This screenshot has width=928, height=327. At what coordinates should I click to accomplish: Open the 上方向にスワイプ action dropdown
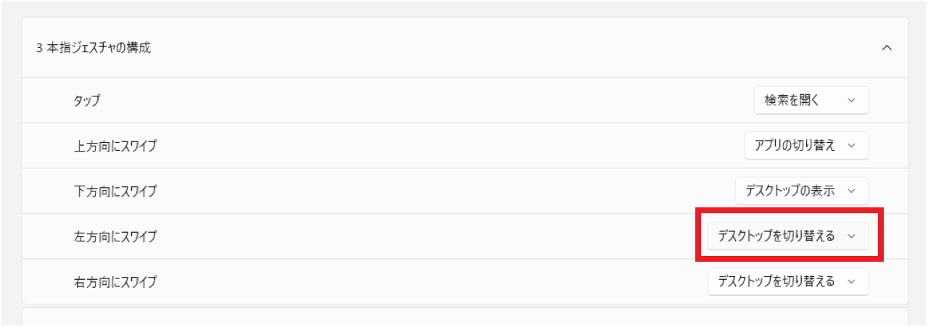click(x=805, y=146)
